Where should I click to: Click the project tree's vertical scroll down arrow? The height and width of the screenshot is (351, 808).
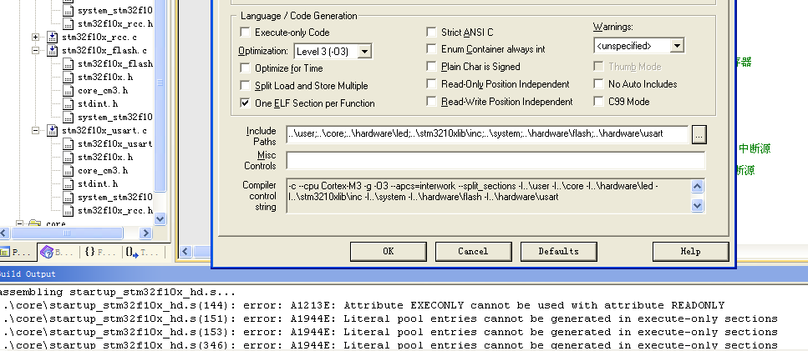click(160, 219)
